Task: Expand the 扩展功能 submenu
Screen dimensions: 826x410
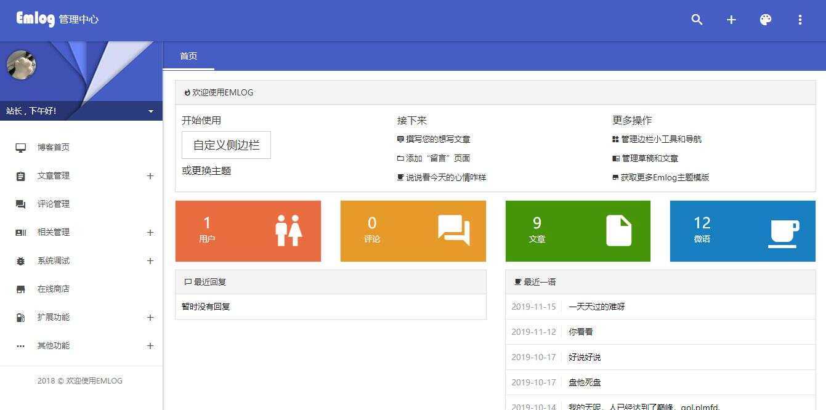Action: (x=150, y=317)
